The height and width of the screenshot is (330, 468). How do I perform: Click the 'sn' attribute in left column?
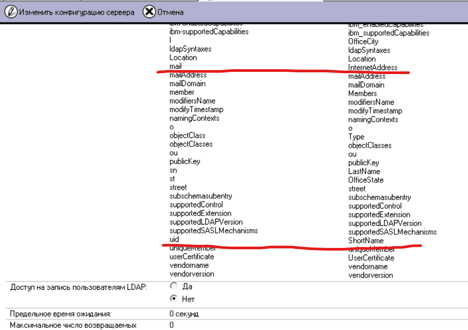click(x=173, y=170)
